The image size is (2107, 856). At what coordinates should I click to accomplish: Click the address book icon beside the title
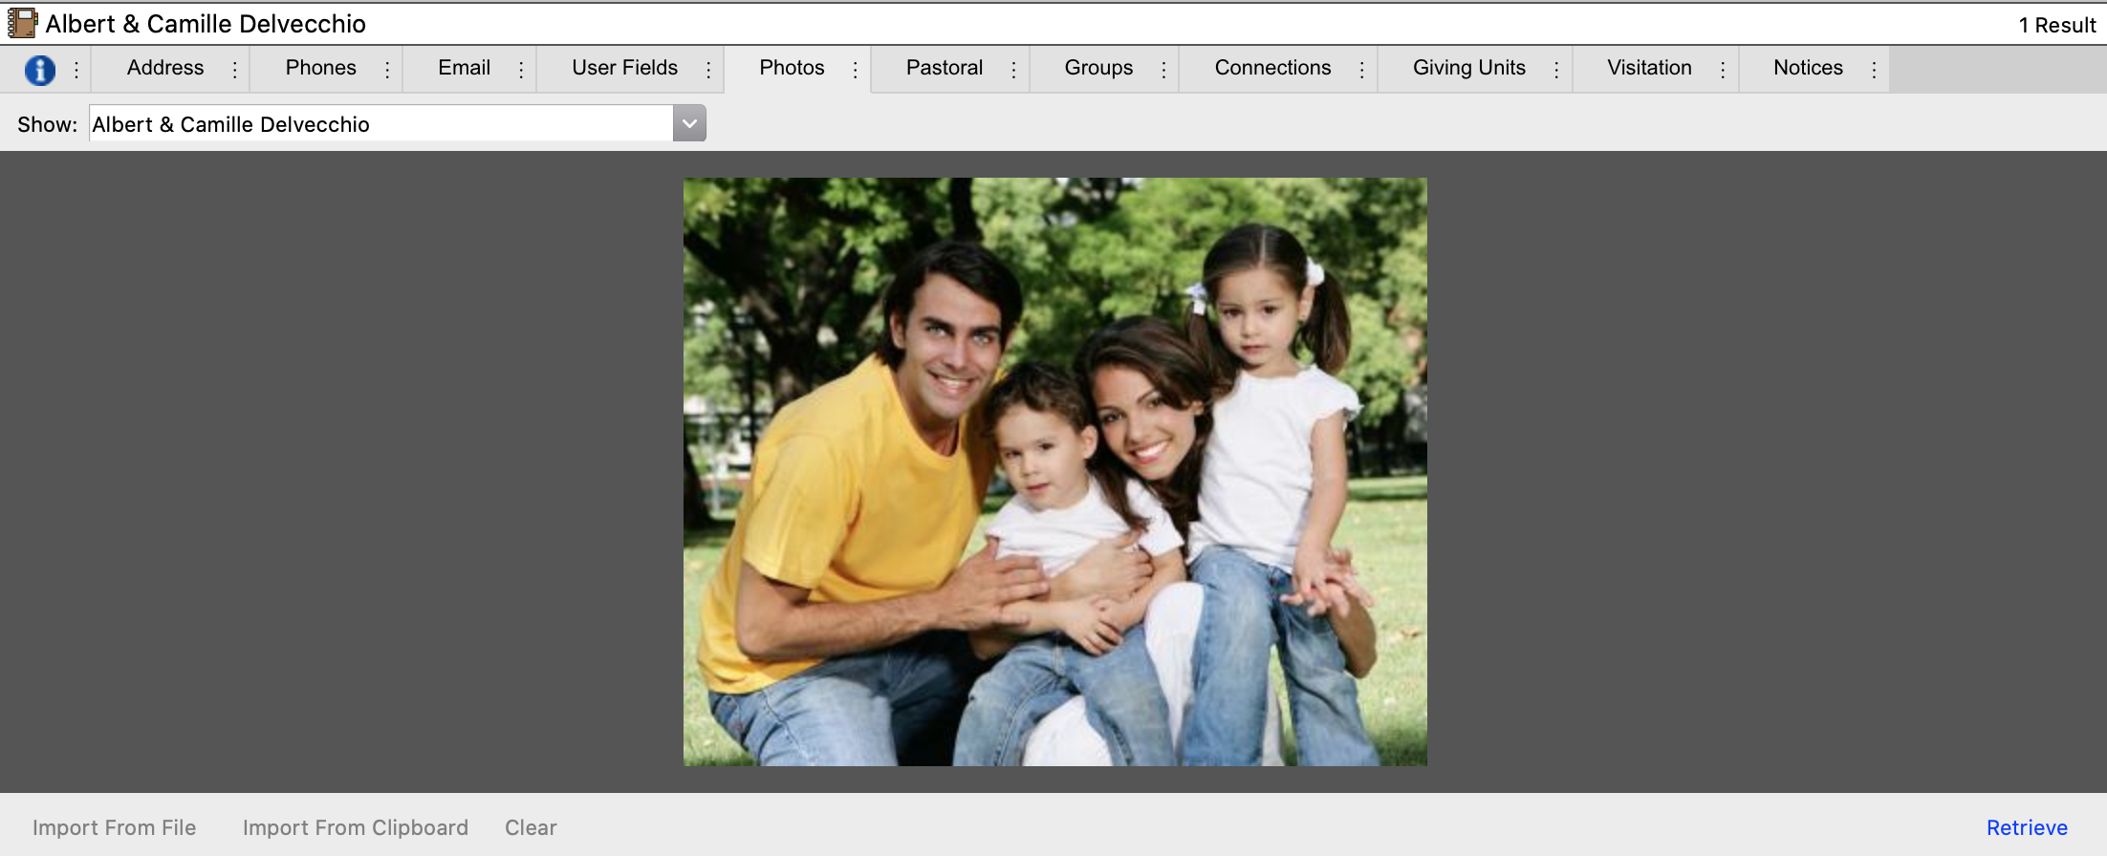click(x=22, y=23)
